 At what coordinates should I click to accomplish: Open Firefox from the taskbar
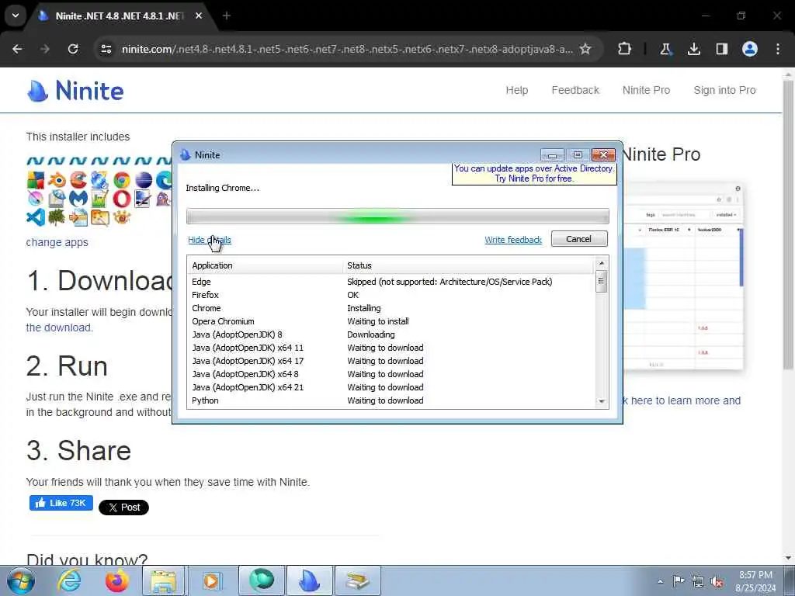116,580
